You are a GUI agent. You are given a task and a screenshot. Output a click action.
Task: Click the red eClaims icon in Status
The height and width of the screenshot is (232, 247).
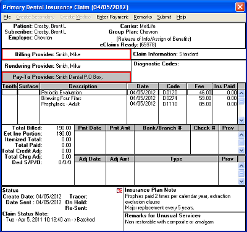click(119, 191)
